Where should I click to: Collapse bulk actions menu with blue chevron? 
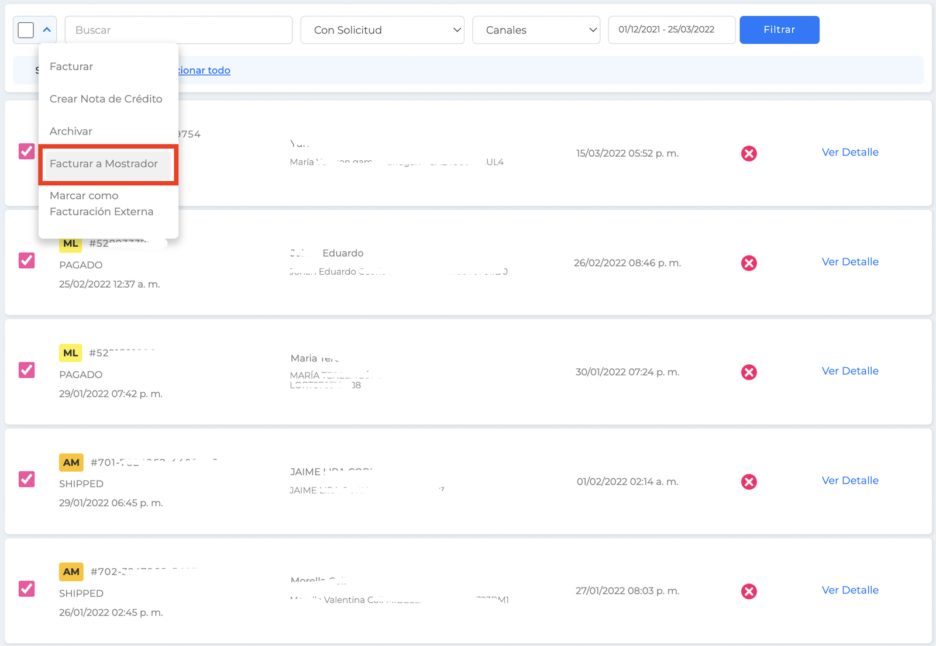(47, 30)
